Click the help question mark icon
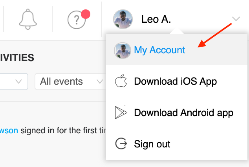Viewport: 249px width, 167px height. [76, 20]
